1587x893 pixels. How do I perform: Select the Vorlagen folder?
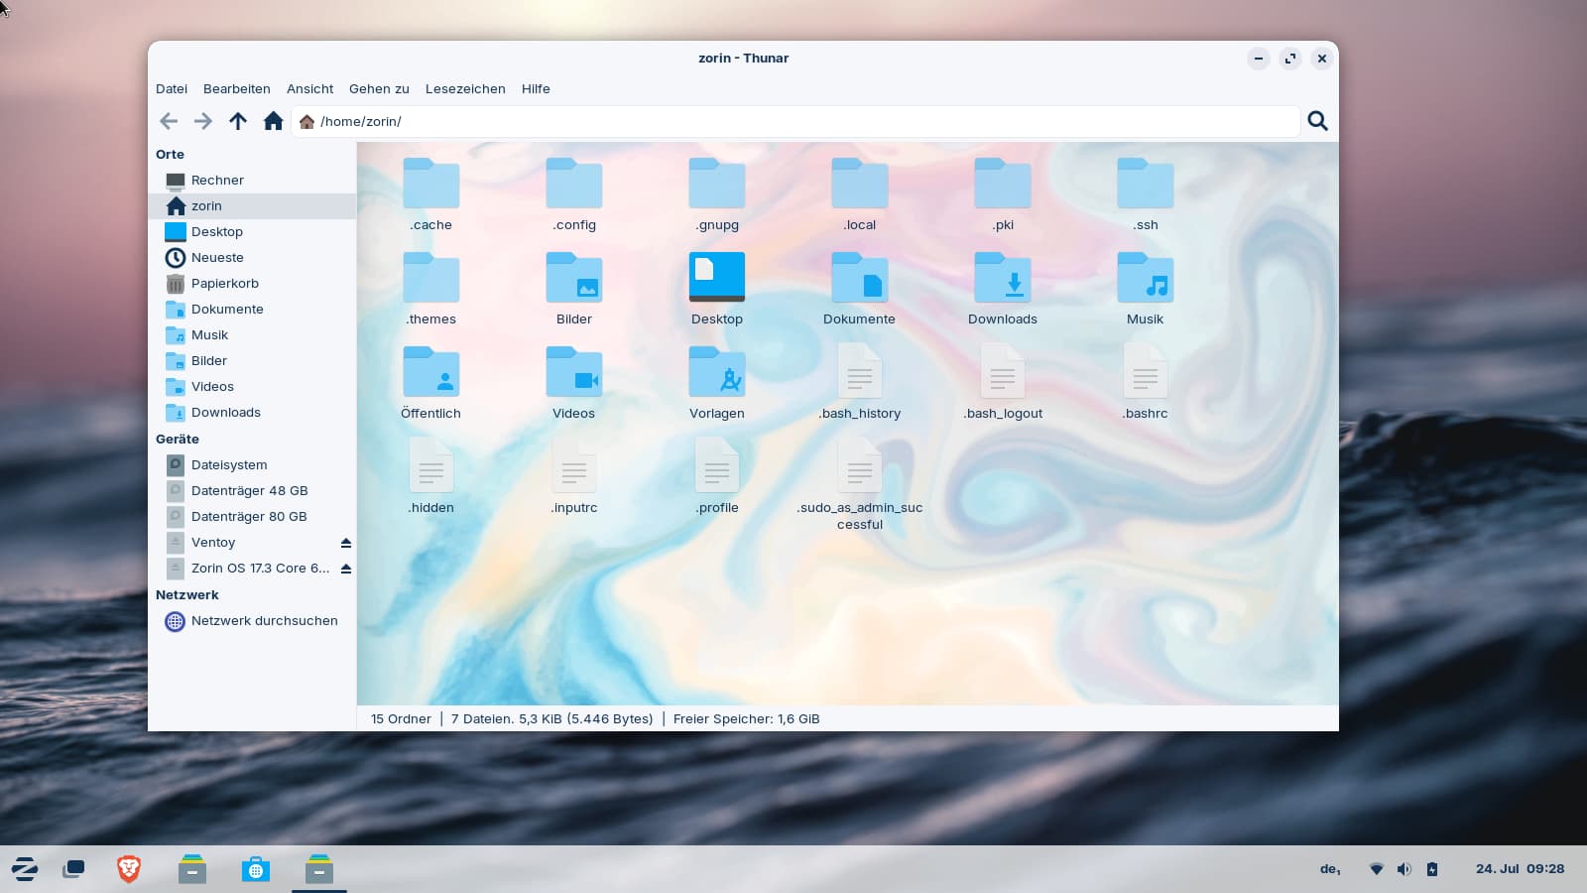(717, 383)
